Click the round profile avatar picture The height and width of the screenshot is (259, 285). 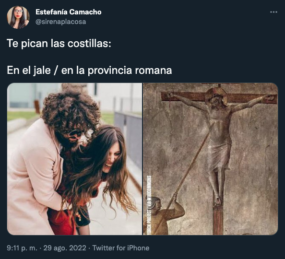click(18, 17)
